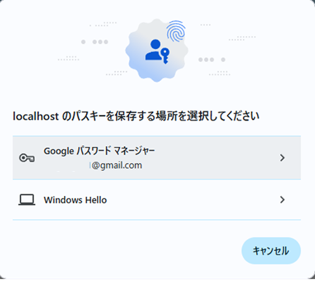Viewport: 315px width, 282px height.
Task: Click the blue person-with-key passkey icon
Action: [157, 51]
